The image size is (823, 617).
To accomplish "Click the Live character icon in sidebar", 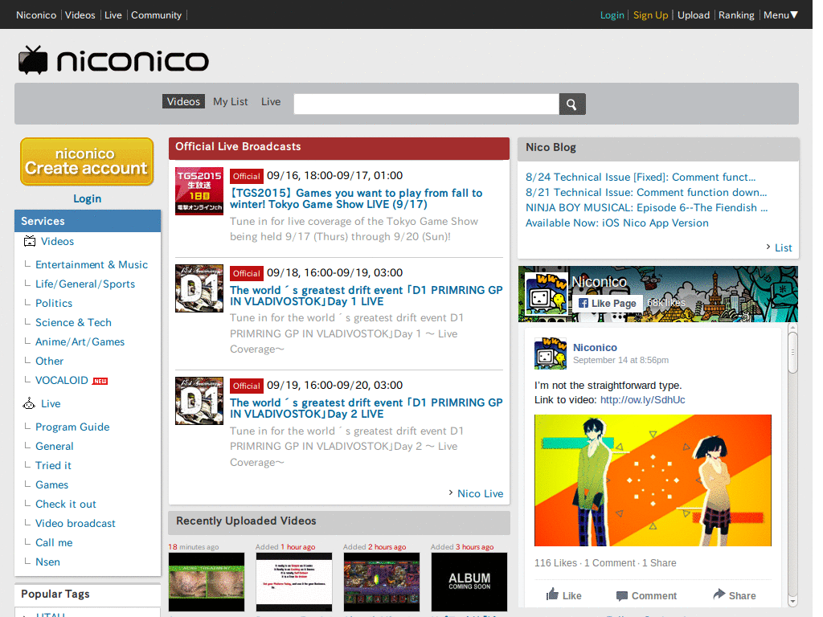I will click(29, 403).
